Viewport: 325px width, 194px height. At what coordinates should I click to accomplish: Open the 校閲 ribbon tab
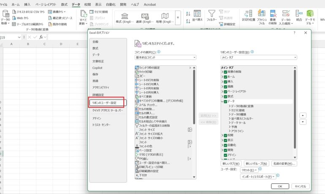pyautogui.click(x=87, y=4)
